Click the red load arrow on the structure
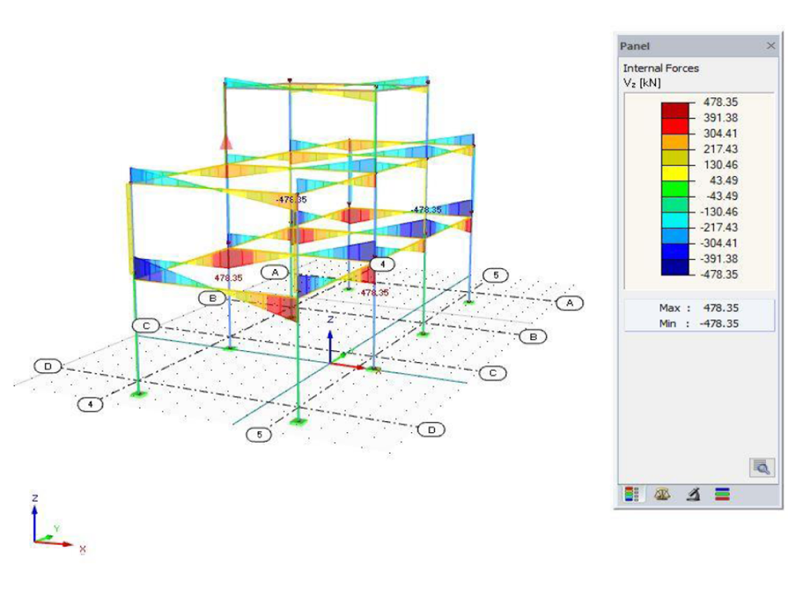 pyautogui.click(x=227, y=144)
